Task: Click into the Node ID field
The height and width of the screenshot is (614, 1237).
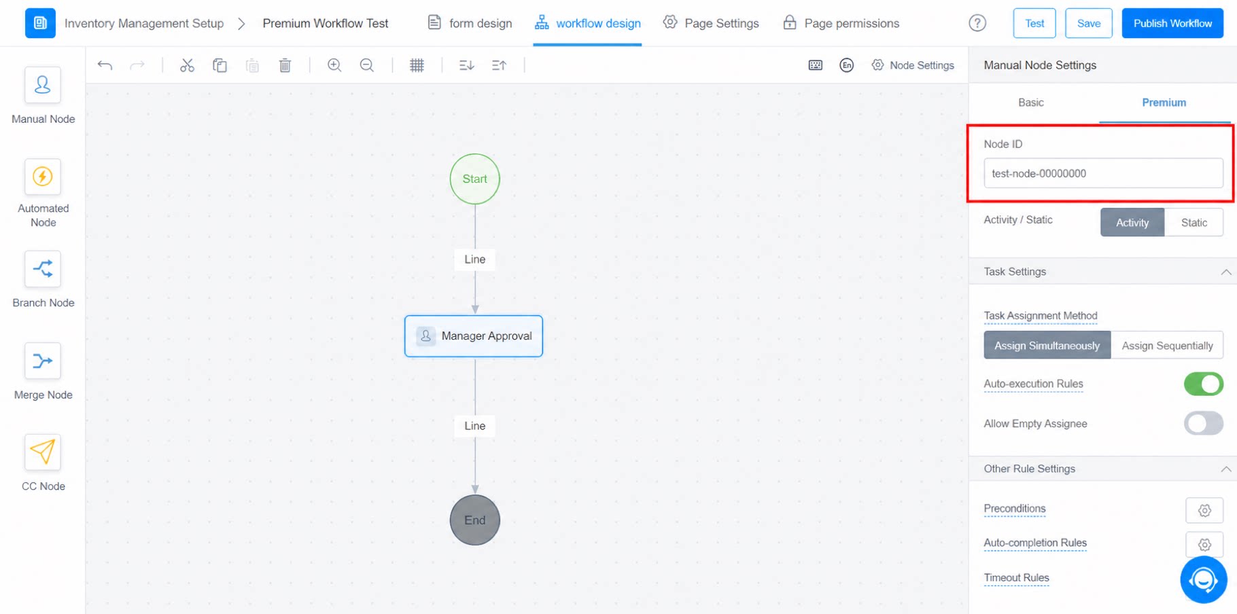Action: tap(1103, 173)
